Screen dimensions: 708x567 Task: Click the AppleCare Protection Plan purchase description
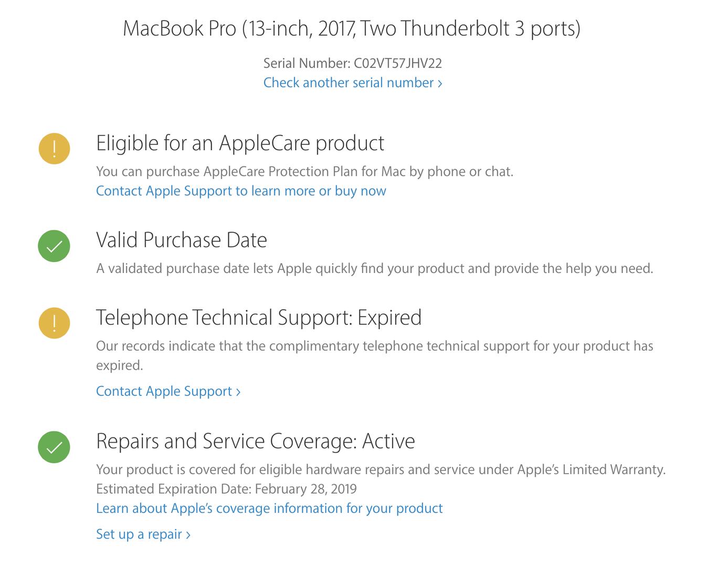click(x=304, y=172)
